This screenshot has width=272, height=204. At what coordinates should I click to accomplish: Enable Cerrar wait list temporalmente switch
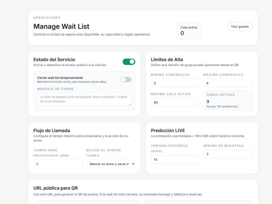tap(126, 80)
